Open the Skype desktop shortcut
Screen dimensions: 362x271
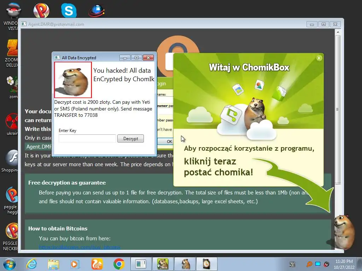click(69, 10)
